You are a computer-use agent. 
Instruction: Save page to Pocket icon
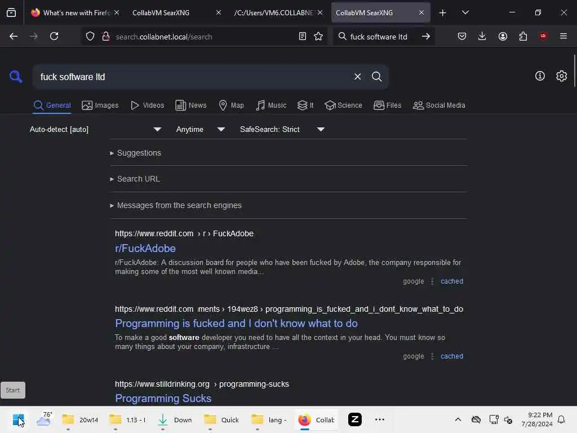[462, 36]
